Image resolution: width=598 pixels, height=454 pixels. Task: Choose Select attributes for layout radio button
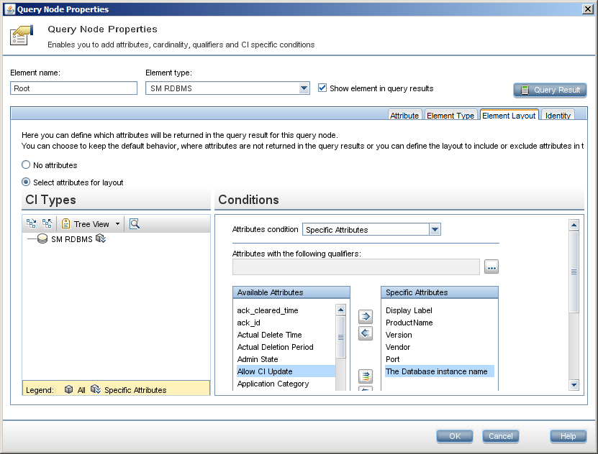26,182
